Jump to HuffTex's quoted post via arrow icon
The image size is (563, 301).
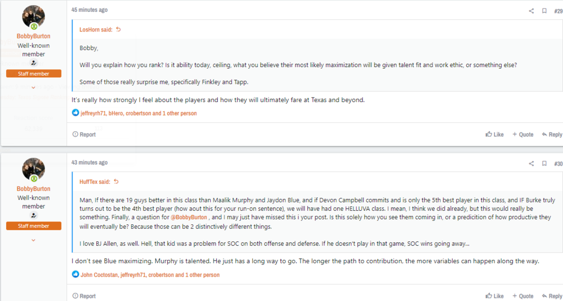pos(117,182)
